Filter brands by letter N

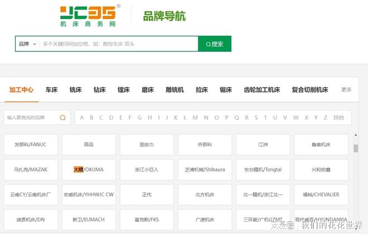click(x=206, y=118)
